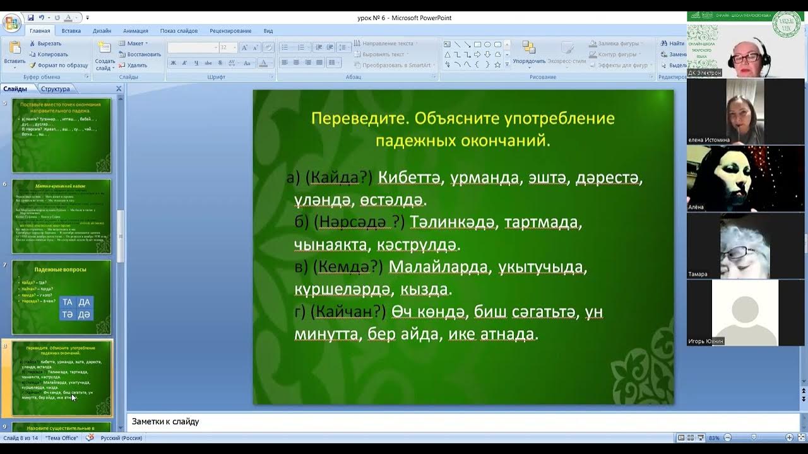Run the spell check status bar icon
The image size is (808, 454).
coord(90,438)
